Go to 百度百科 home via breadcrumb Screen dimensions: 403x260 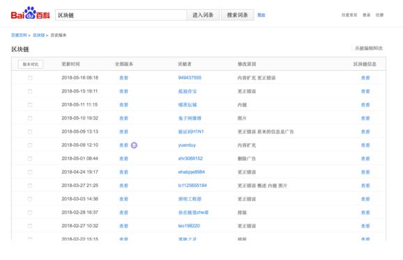coord(19,35)
